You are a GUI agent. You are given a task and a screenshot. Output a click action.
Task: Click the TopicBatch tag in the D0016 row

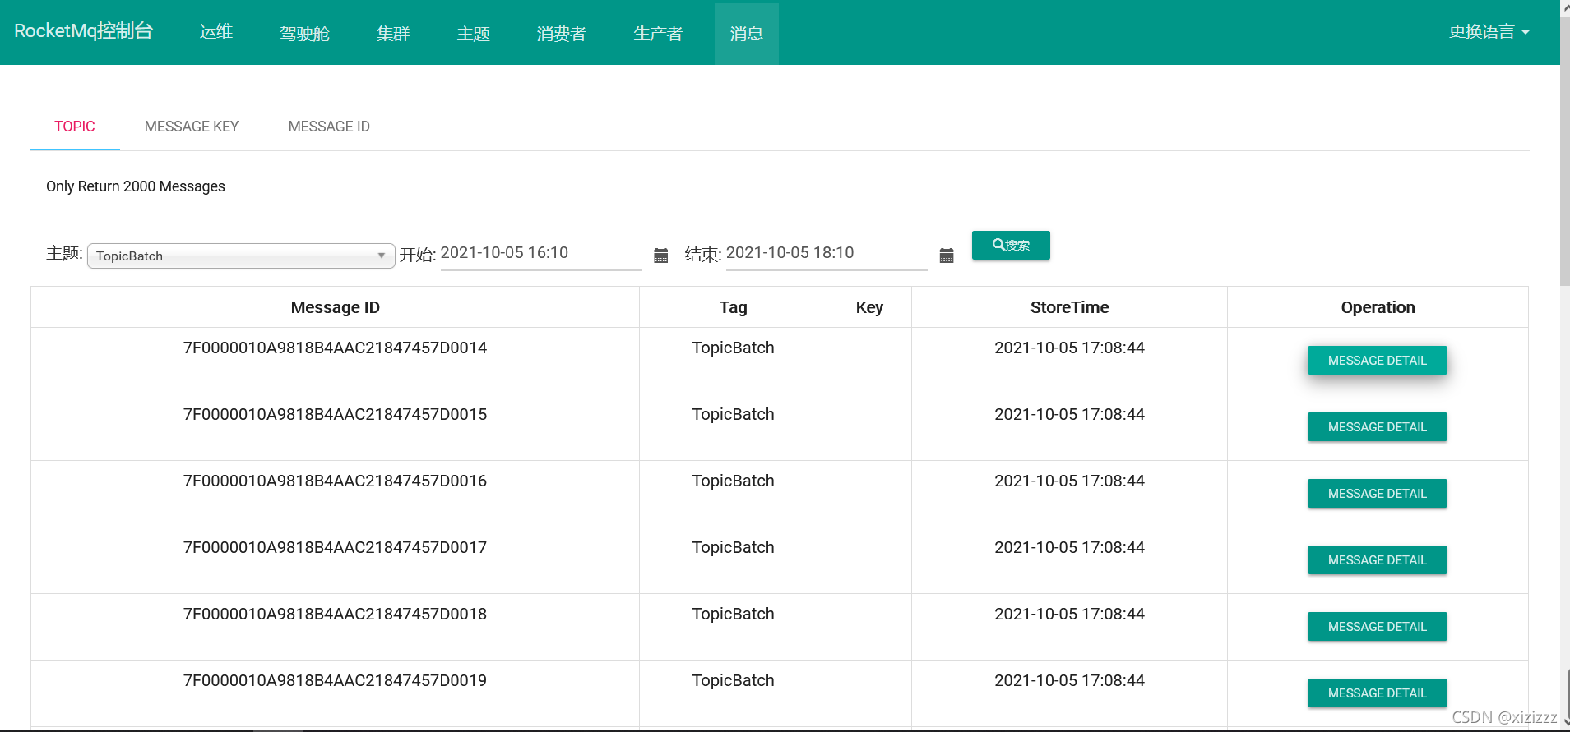734,481
